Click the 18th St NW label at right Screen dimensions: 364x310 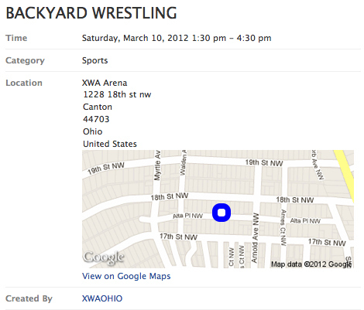click(x=295, y=199)
